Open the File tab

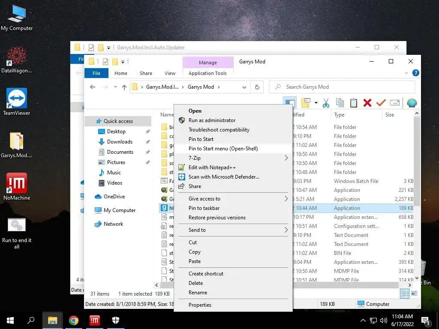(96, 73)
